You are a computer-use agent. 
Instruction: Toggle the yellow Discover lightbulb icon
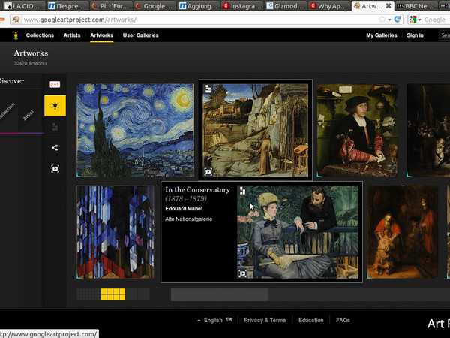55,106
